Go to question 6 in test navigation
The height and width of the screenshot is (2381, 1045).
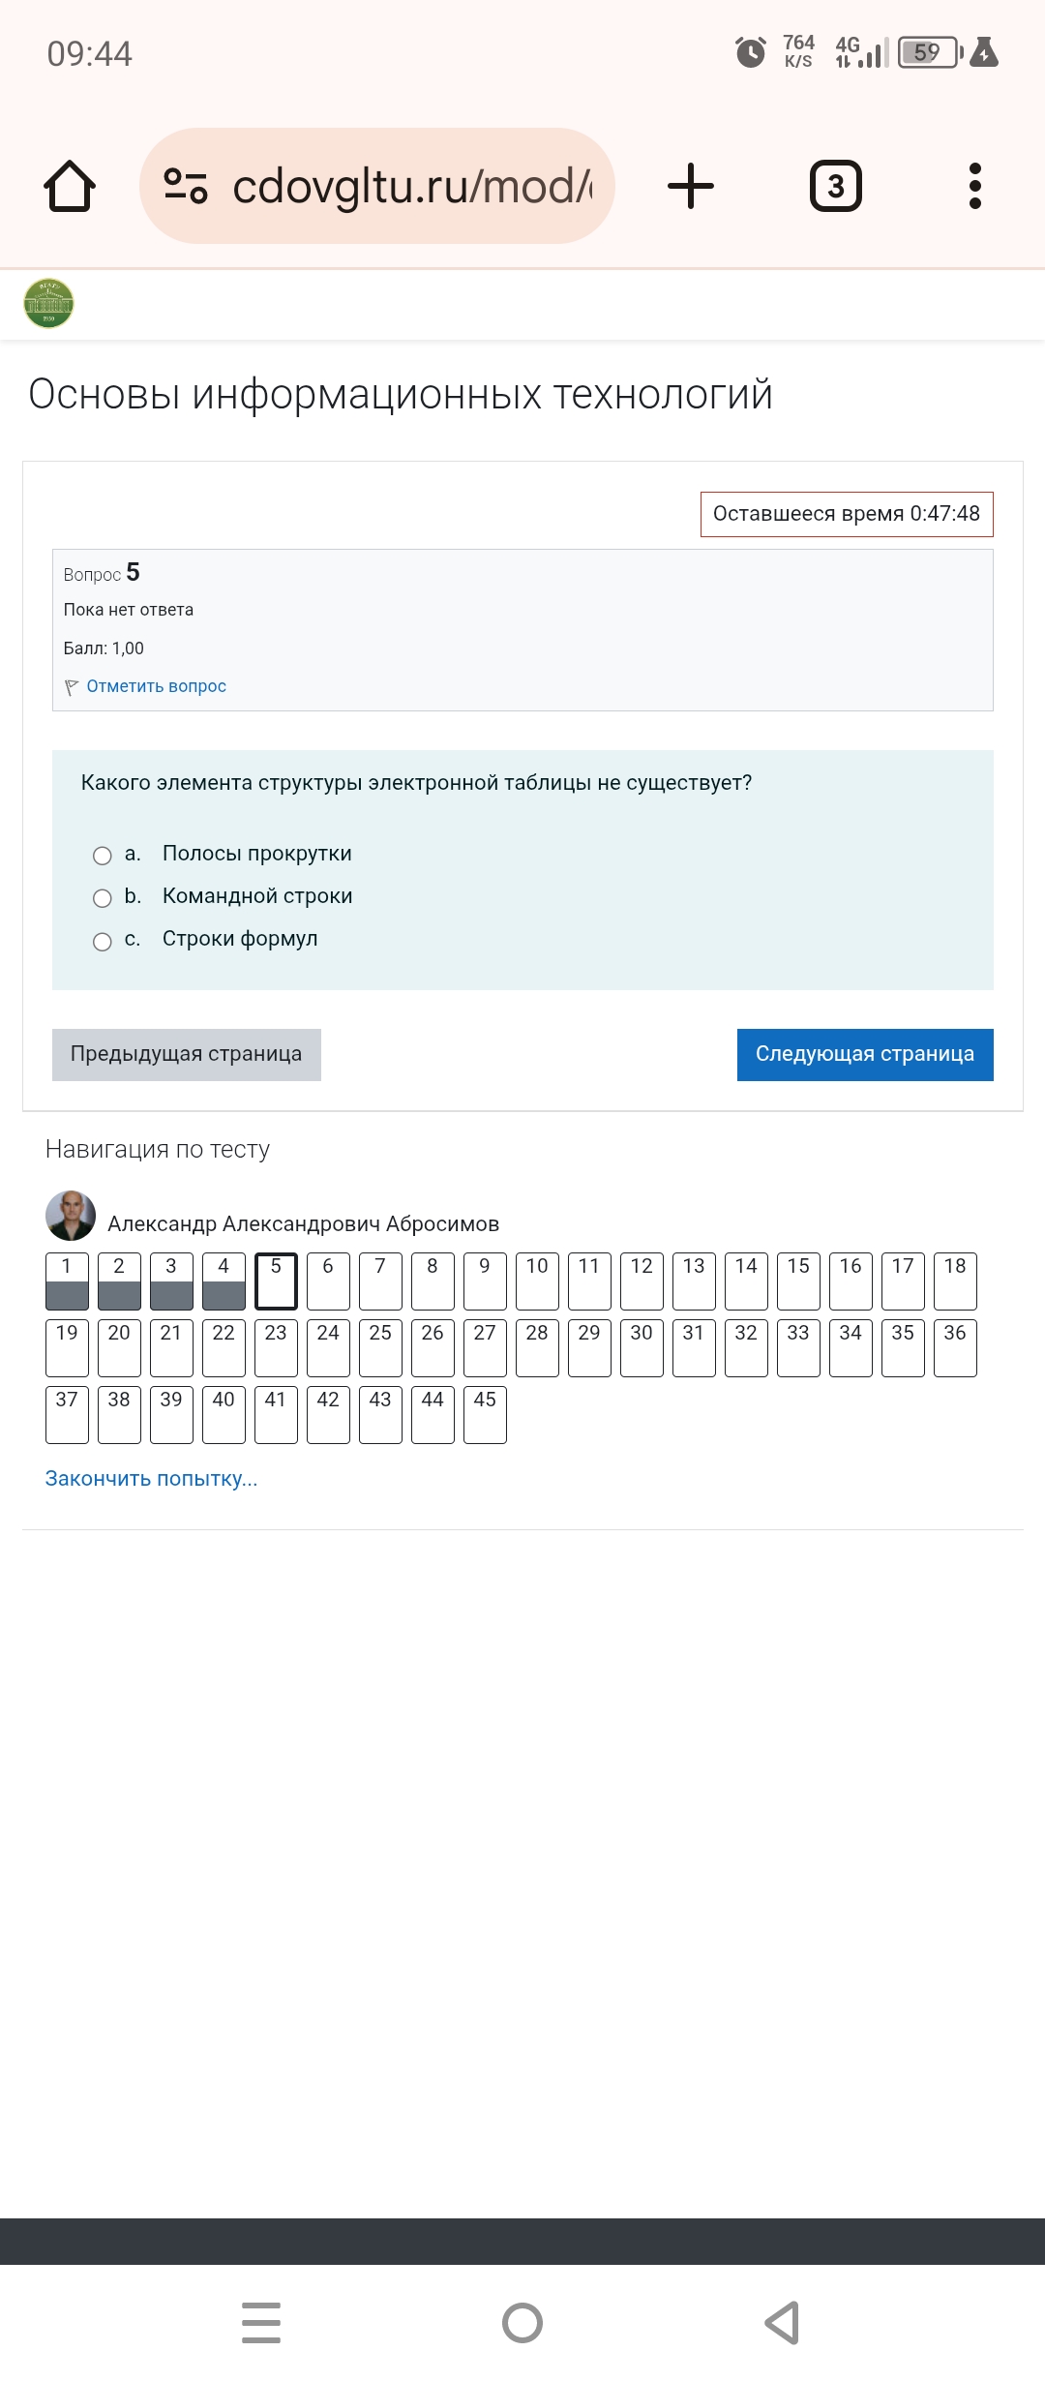tap(328, 1281)
